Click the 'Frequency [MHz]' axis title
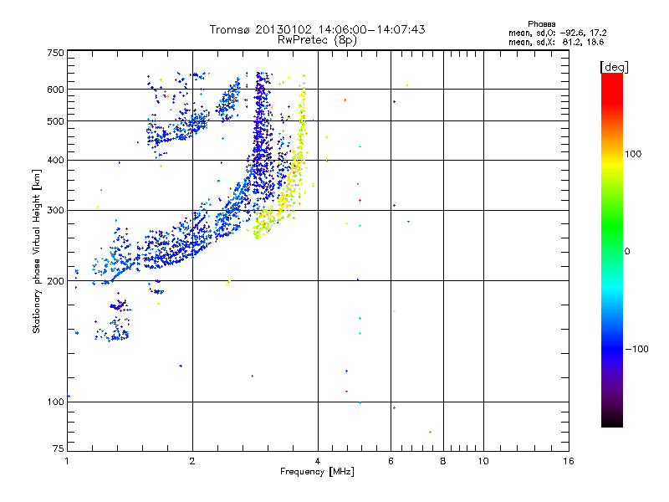Viewport: 669px width, 502px height. (317, 472)
